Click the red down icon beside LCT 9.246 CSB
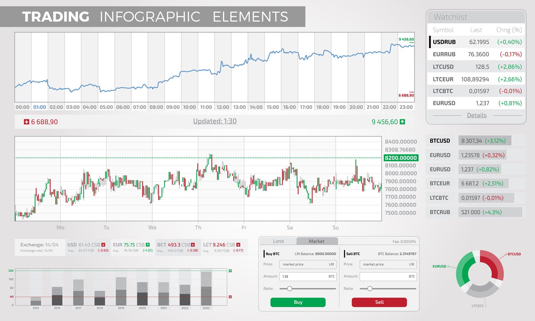 click(238, 244)
